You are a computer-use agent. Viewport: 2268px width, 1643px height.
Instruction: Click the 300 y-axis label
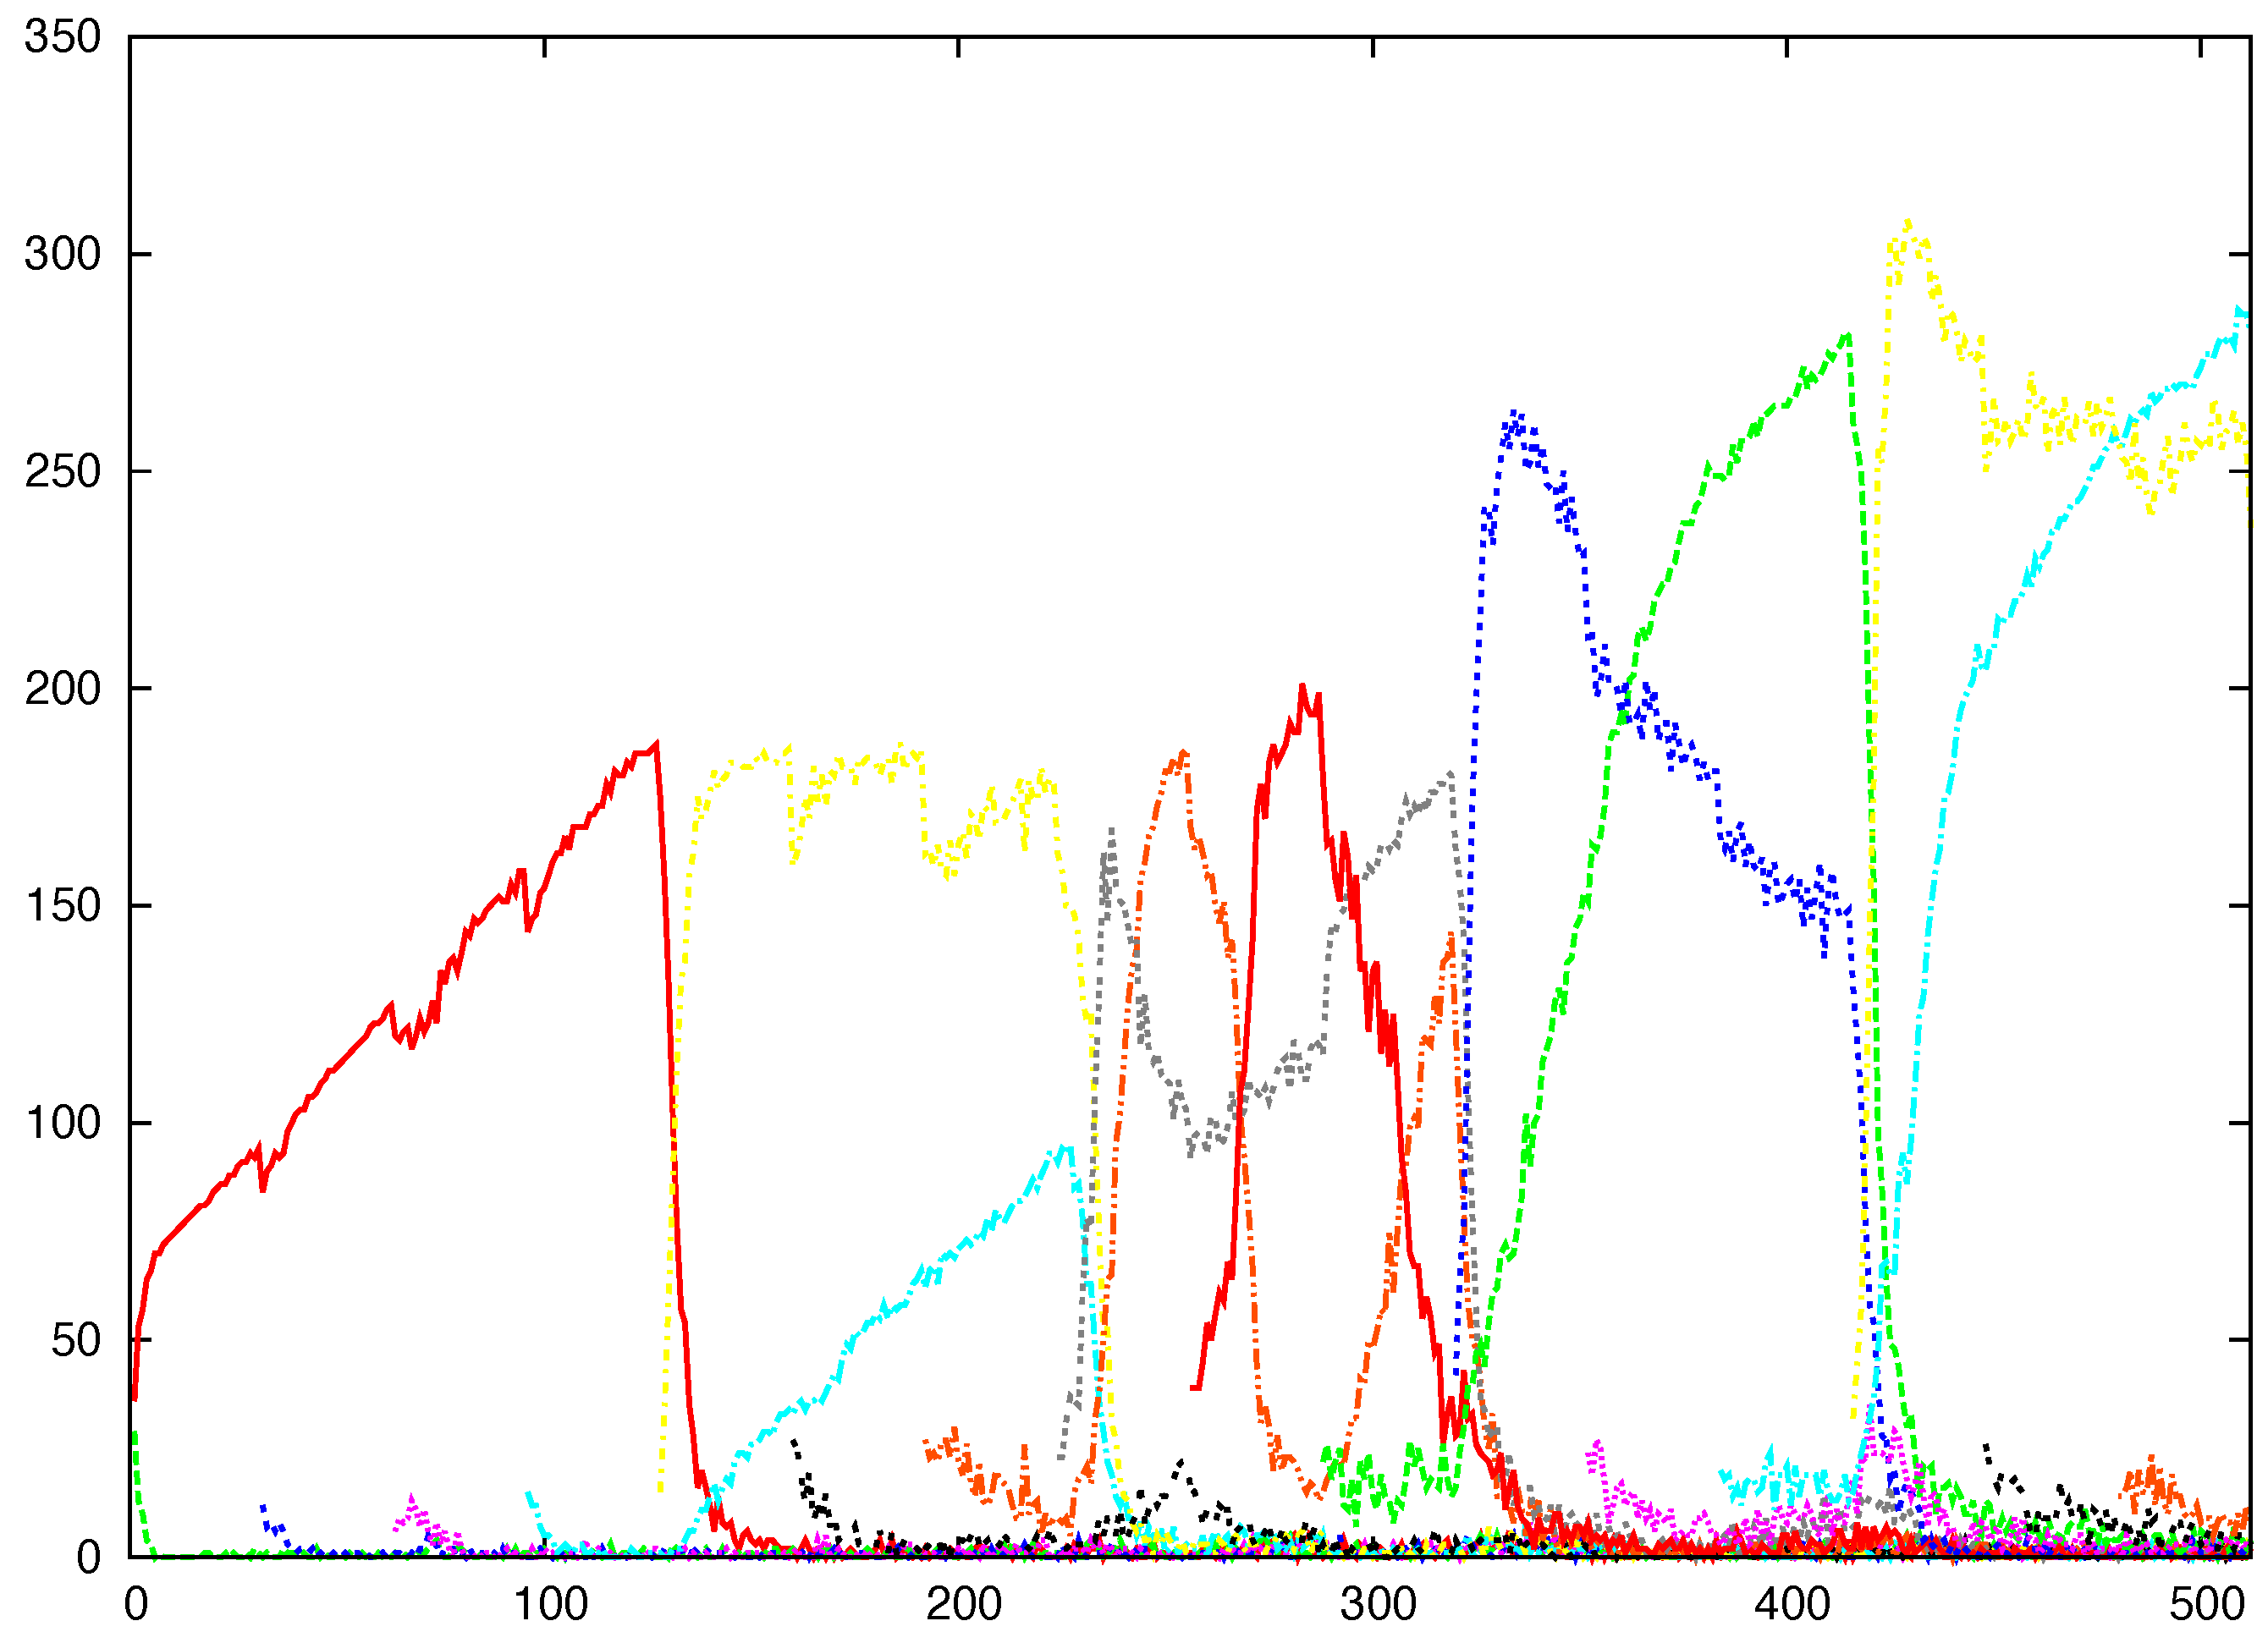pyautogui.click(x=62, y=255)
